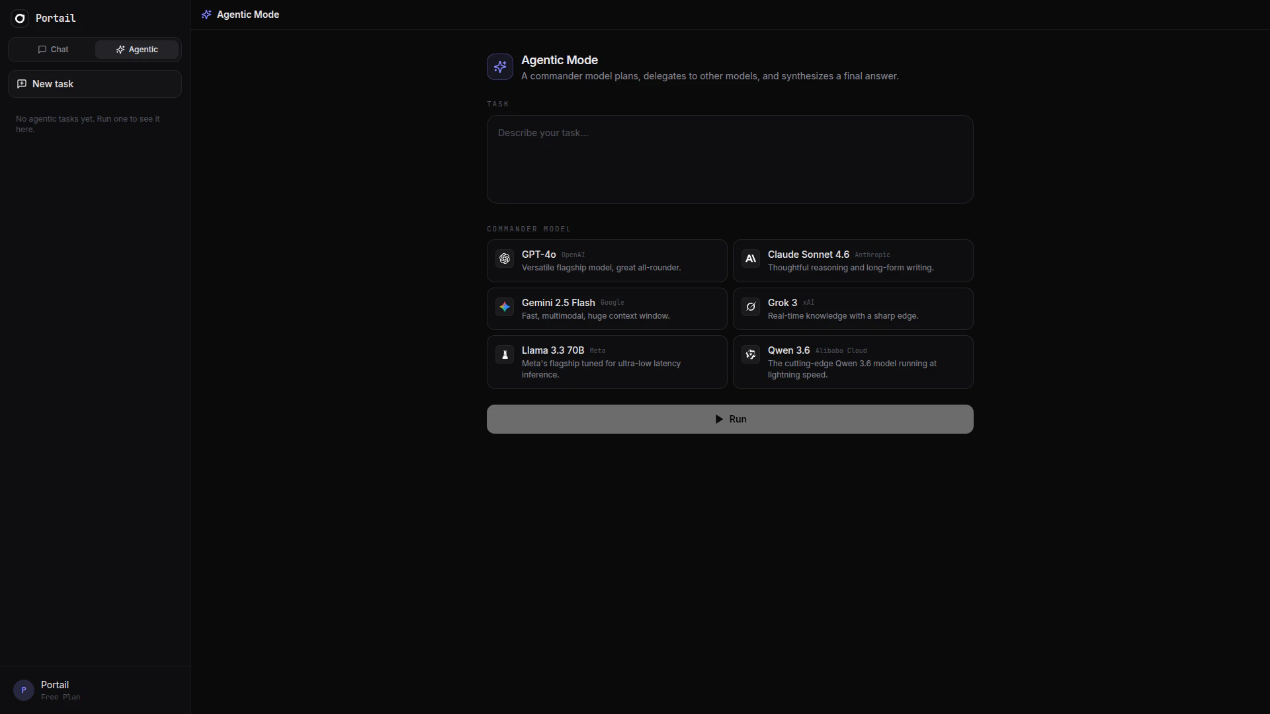The width and height of the screenshot is (1270, 714).
Task: Click the 'No agentic tasks yet' message
Action: pos(88,124)
